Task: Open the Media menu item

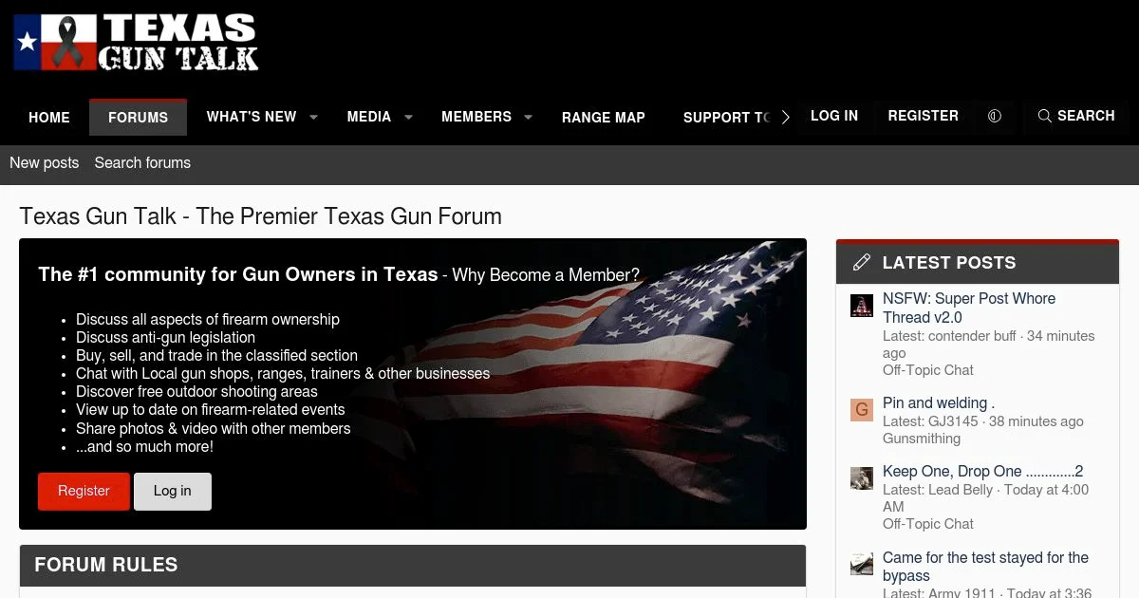Action: click(369, 117)
